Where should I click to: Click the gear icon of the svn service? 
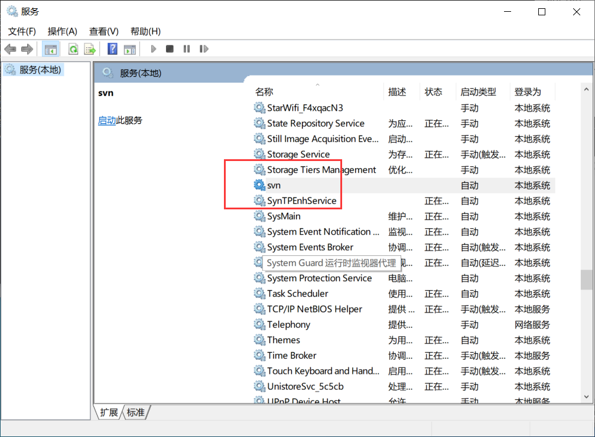(259, 185)
